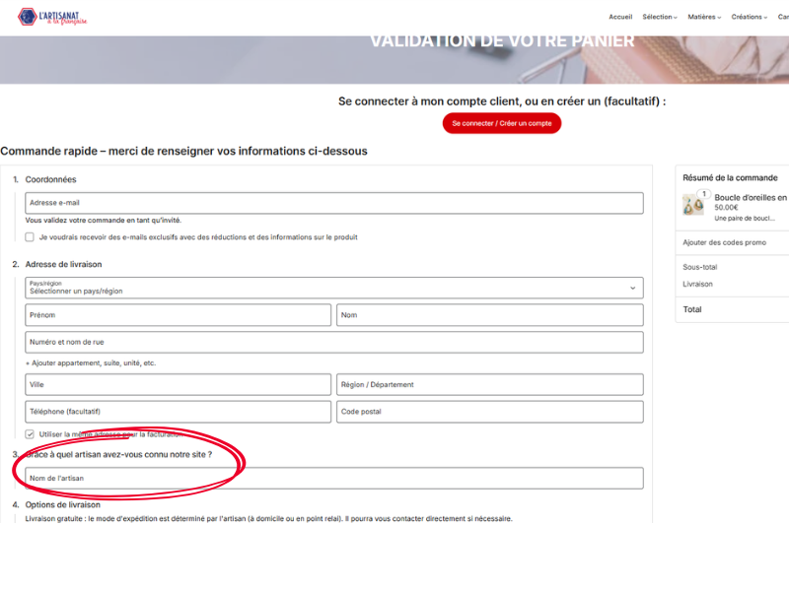Enable the exclusive emails newsletter checkbox
The width and height of the screenshot is (789, 591).
click(x=30, y=237)
